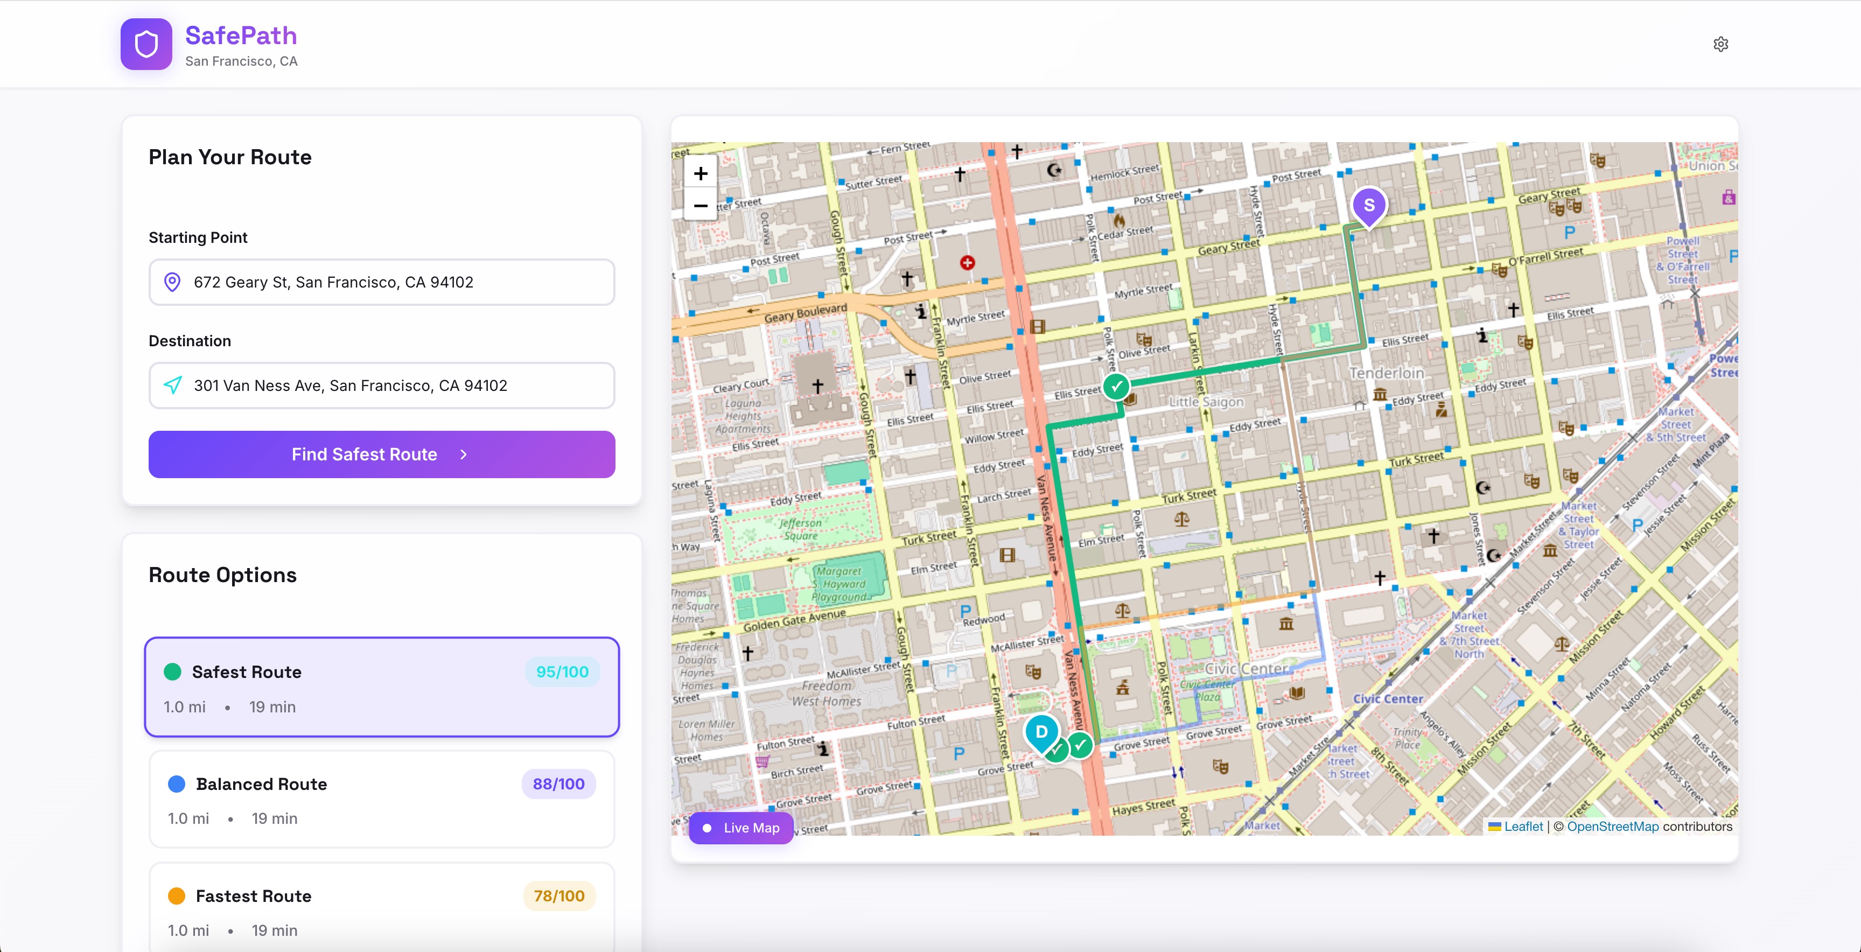Click the location pin icon in Starting Point
The image size is (1861, 952).
click(172, 282)
